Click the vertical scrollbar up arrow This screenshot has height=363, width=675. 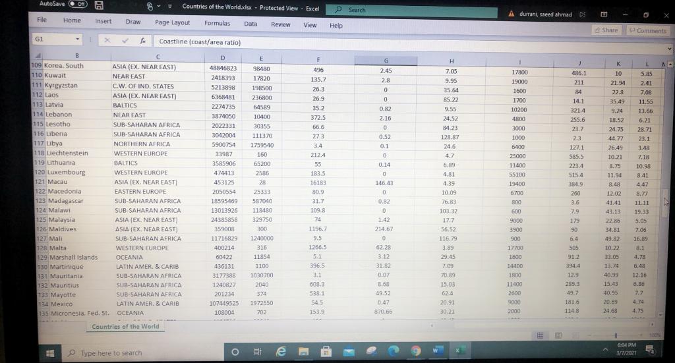[x=670, y=64]
